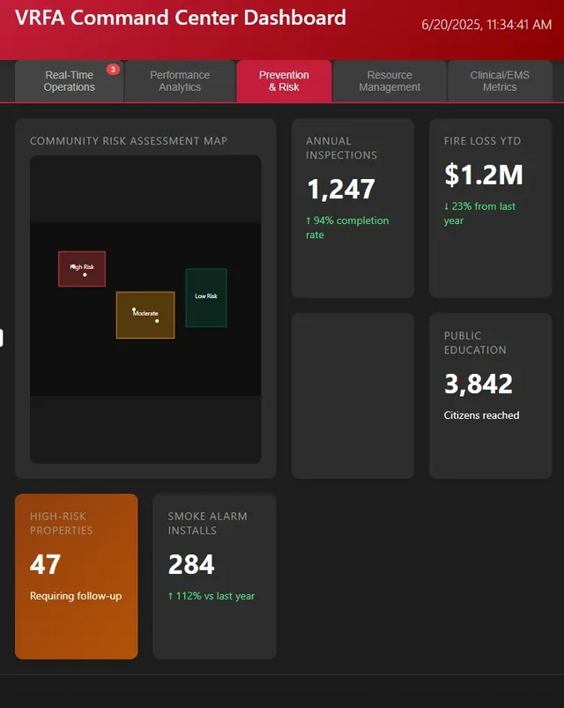Select the Low Risk zone on map

[206, 297]
